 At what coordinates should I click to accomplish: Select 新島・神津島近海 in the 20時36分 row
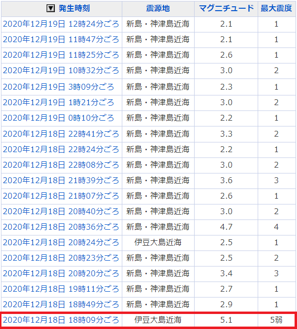(x=158, y=227)
